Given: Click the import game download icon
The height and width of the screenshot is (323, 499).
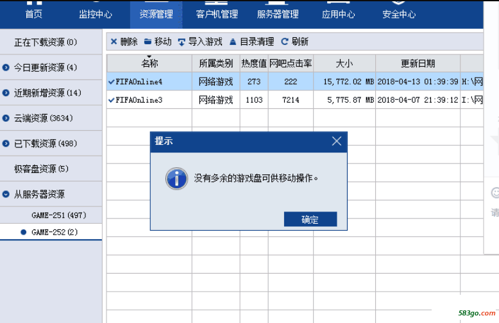Looking at the screenshot, I should (x=182, y=42).
